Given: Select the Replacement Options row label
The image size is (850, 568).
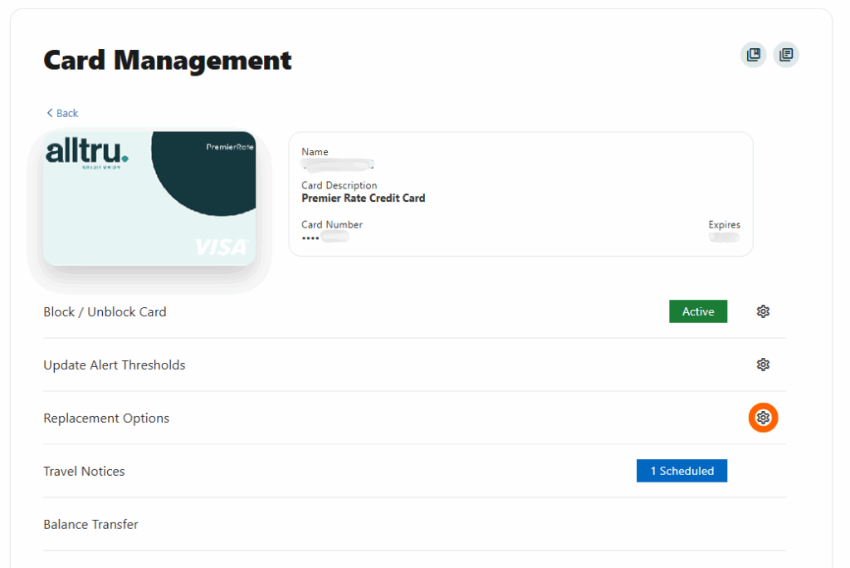Looking at the screenshot, I should (106, 419).
